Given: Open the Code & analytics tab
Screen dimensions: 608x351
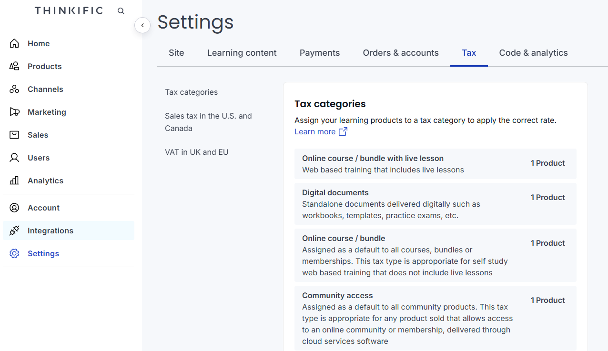Looking at the screenshot, I should click(533, 53).
